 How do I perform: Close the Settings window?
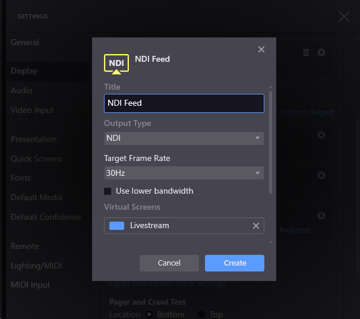(344, 17)
